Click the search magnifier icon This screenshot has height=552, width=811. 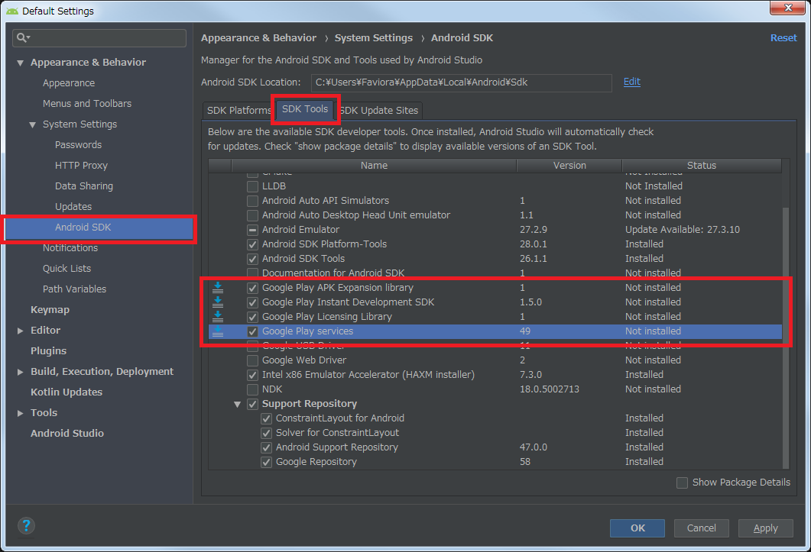21,37
